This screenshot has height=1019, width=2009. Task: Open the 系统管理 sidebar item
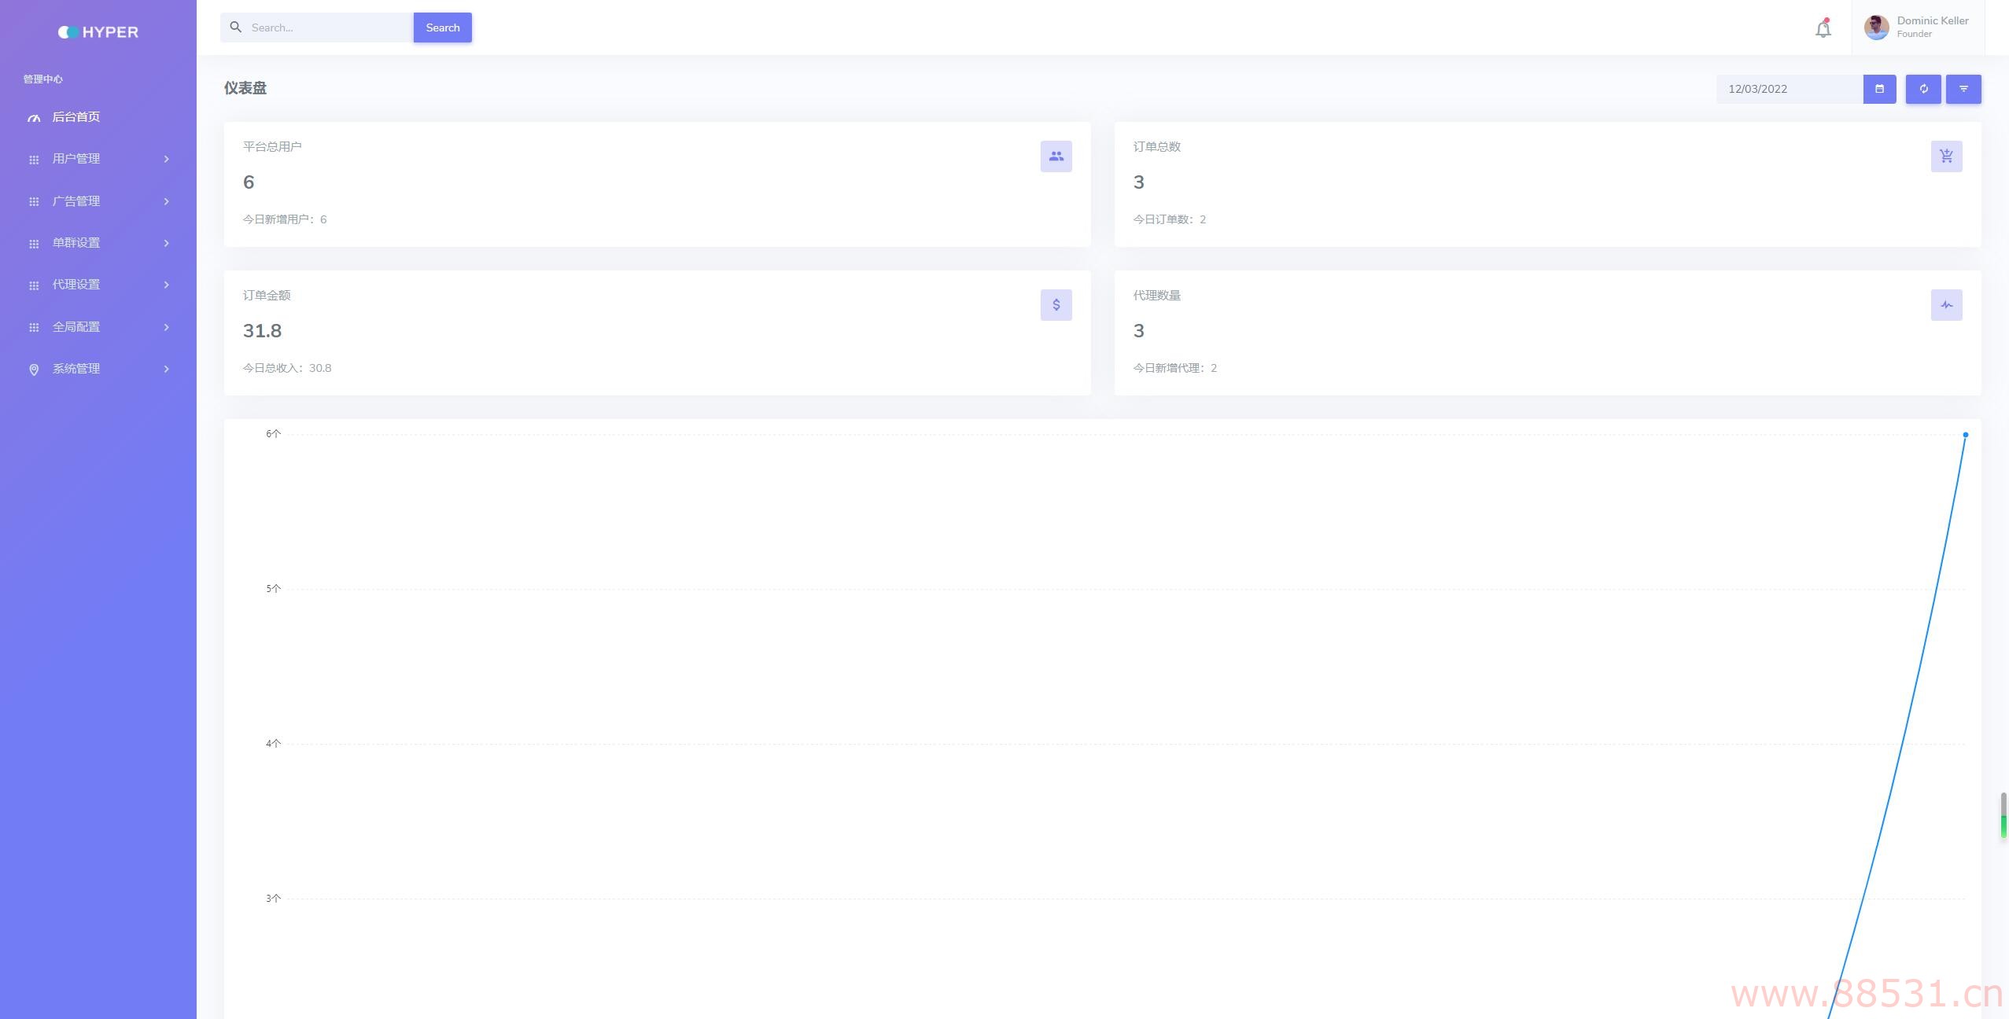pyautogui.click(x=98, y=369)
